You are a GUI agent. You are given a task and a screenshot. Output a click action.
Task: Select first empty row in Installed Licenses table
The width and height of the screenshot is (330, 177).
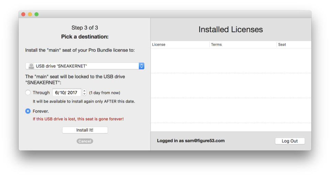click(231, 61)
